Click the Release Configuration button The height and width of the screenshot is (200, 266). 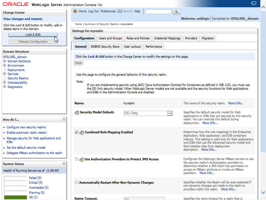[x=33, y=42]
